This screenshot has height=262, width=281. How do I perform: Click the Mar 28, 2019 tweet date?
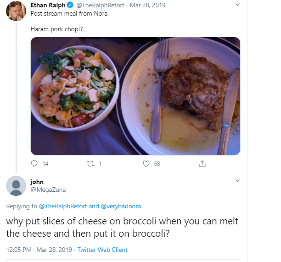tap(147, 5)
